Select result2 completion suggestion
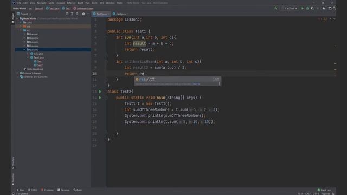Screen dimensions: 347x195 (177, 79)
